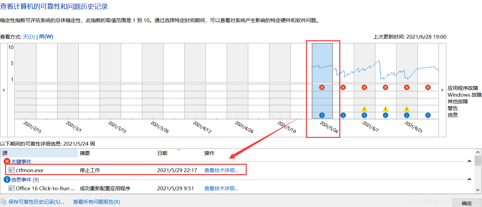Click 应用程序故障 row label
Image resolution: width=482 pixels, height=207 pixels.
click(x=463, y=88)
